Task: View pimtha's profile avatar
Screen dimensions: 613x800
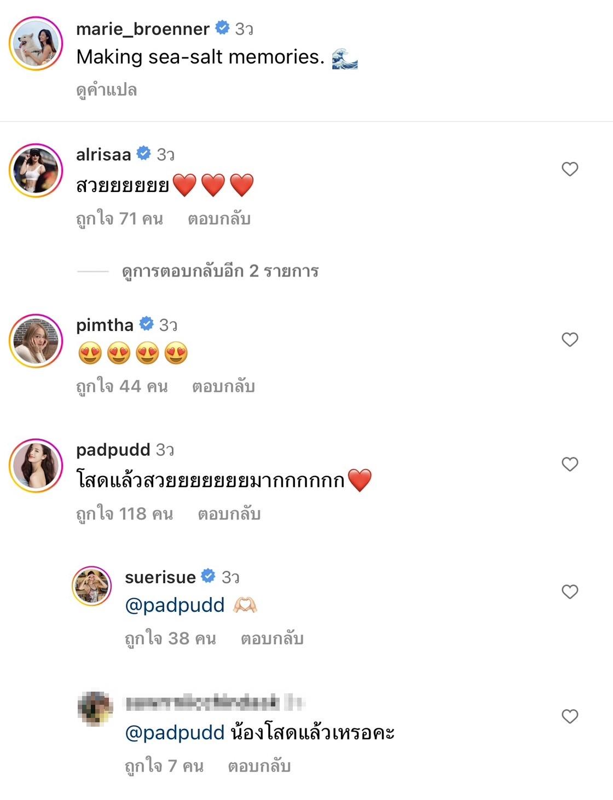Action: pyautogui.click(x=36, y=340)
